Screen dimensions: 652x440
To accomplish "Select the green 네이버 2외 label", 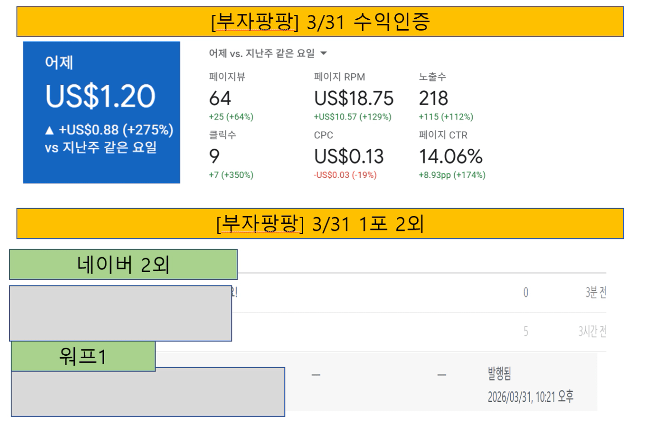I will [x=123, y=265].
